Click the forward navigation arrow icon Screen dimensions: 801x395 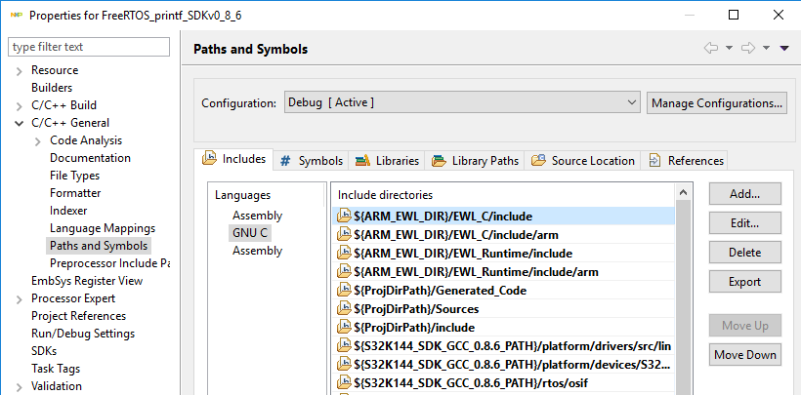[748, 48]
